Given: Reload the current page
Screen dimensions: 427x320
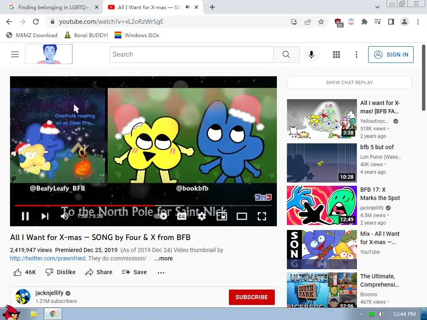Looking at the screenshot, I should pyautogui.click(x=36, y=22).
